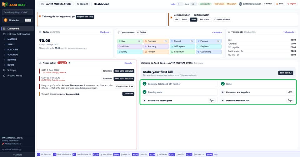Viewport: 300px width, 157px height.
Task: Open the Day book link in Today card
Action: tap(105, 32)
